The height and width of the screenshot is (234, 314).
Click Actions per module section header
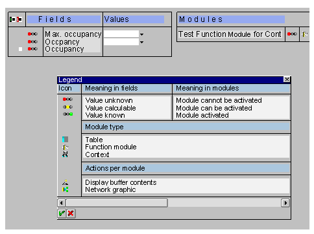click(186, 168)
